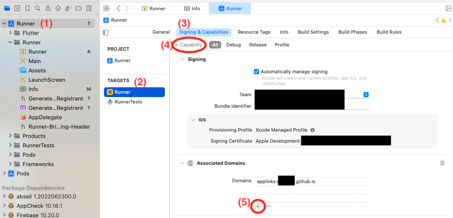Expand the AppCheck package dependency

(x=4, y=206)
